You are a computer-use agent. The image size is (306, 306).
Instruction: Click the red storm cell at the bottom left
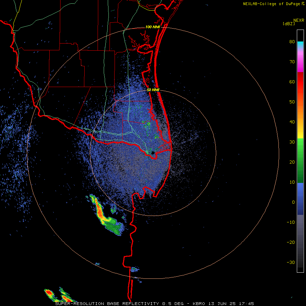[x=49, y=293]
